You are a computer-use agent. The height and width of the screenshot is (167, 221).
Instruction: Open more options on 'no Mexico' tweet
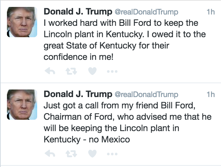(112, 154)
